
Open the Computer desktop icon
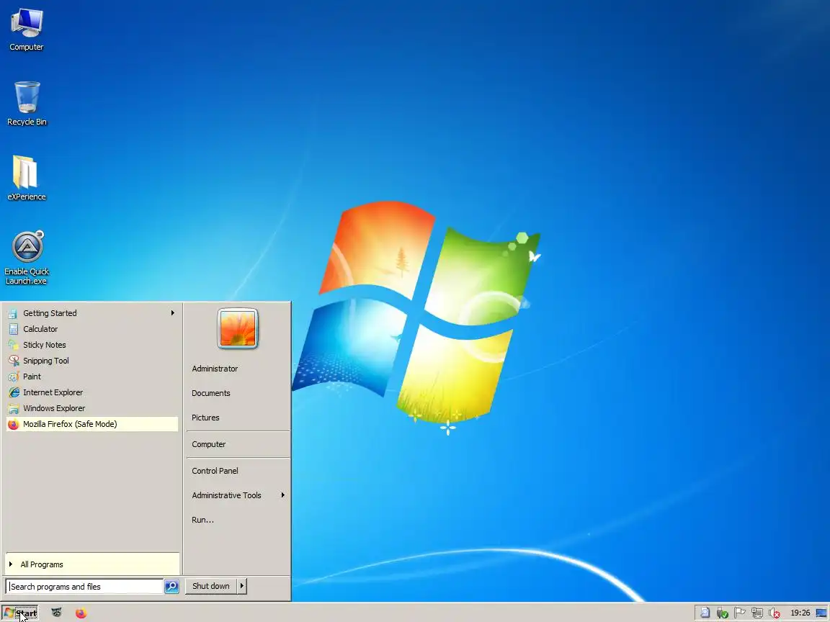point(27,30)
